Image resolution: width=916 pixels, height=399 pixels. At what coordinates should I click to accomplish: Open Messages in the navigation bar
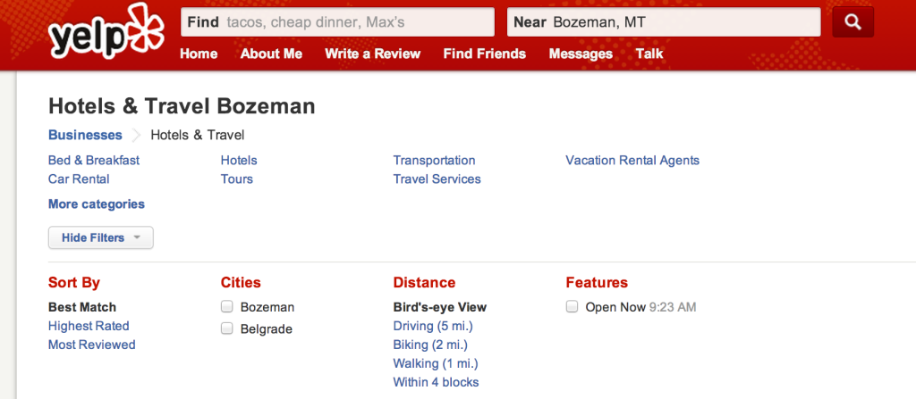581,54
